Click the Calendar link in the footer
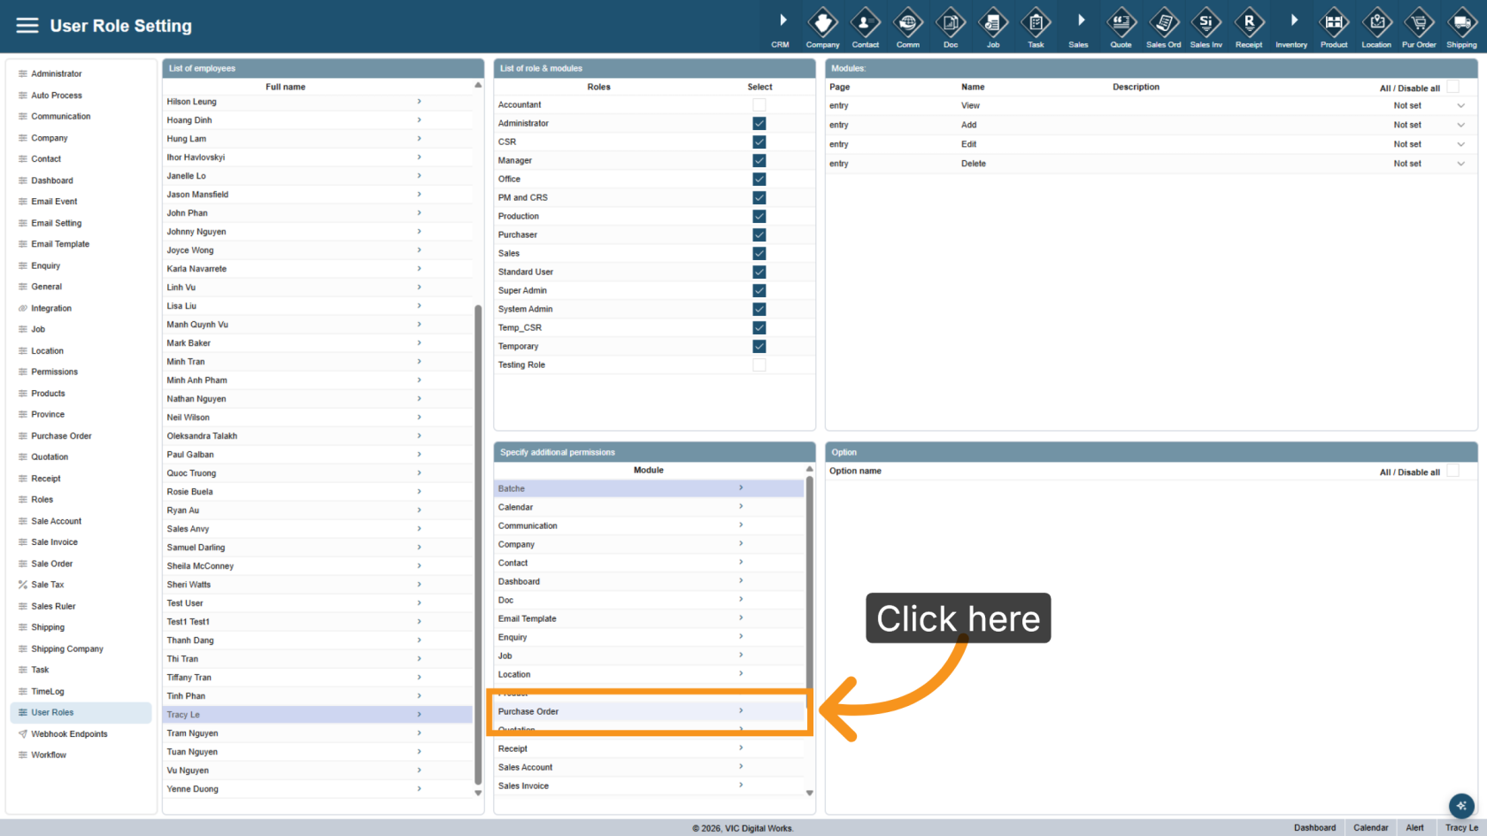The width and height of the screenshot is (1487, 836). pos(1370,828)
